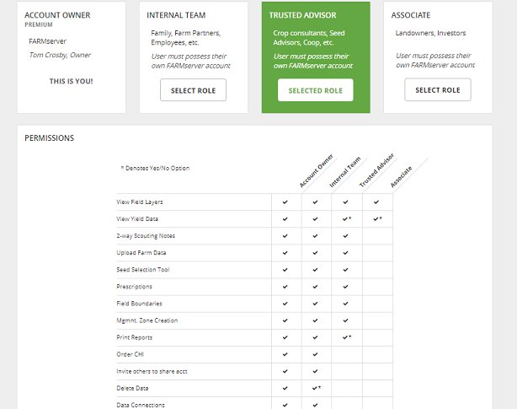Screen dimensions: 517x409
Task: Click "Tom Crosby, Owner" text
Action: 60,55
